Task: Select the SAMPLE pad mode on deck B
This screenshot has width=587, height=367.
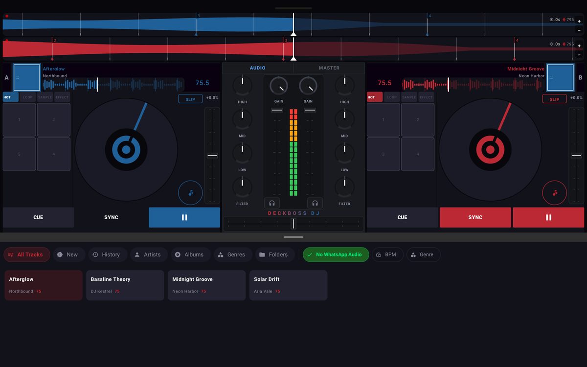Action: (x=409, y=97)
